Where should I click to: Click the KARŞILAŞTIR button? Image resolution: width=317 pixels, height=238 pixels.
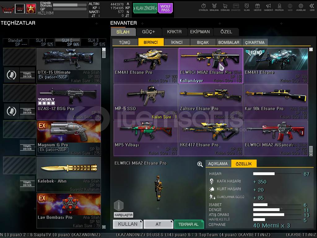point(124,215)
